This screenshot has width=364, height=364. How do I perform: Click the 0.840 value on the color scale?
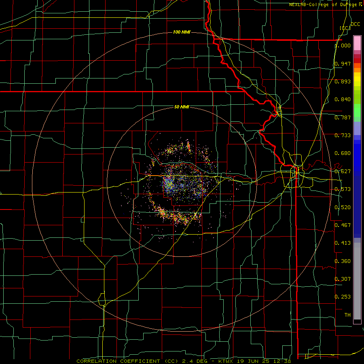(x=343, y=99)
